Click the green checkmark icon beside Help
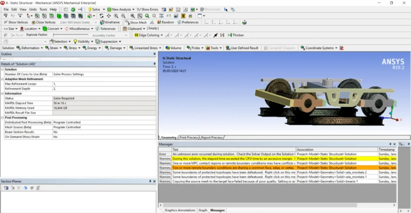This screenshot has width=411, height=213. tap(73, 9)
